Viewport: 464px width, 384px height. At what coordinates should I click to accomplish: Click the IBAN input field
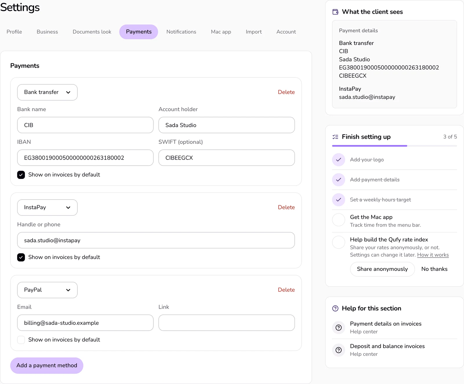(x=85, y=158)
